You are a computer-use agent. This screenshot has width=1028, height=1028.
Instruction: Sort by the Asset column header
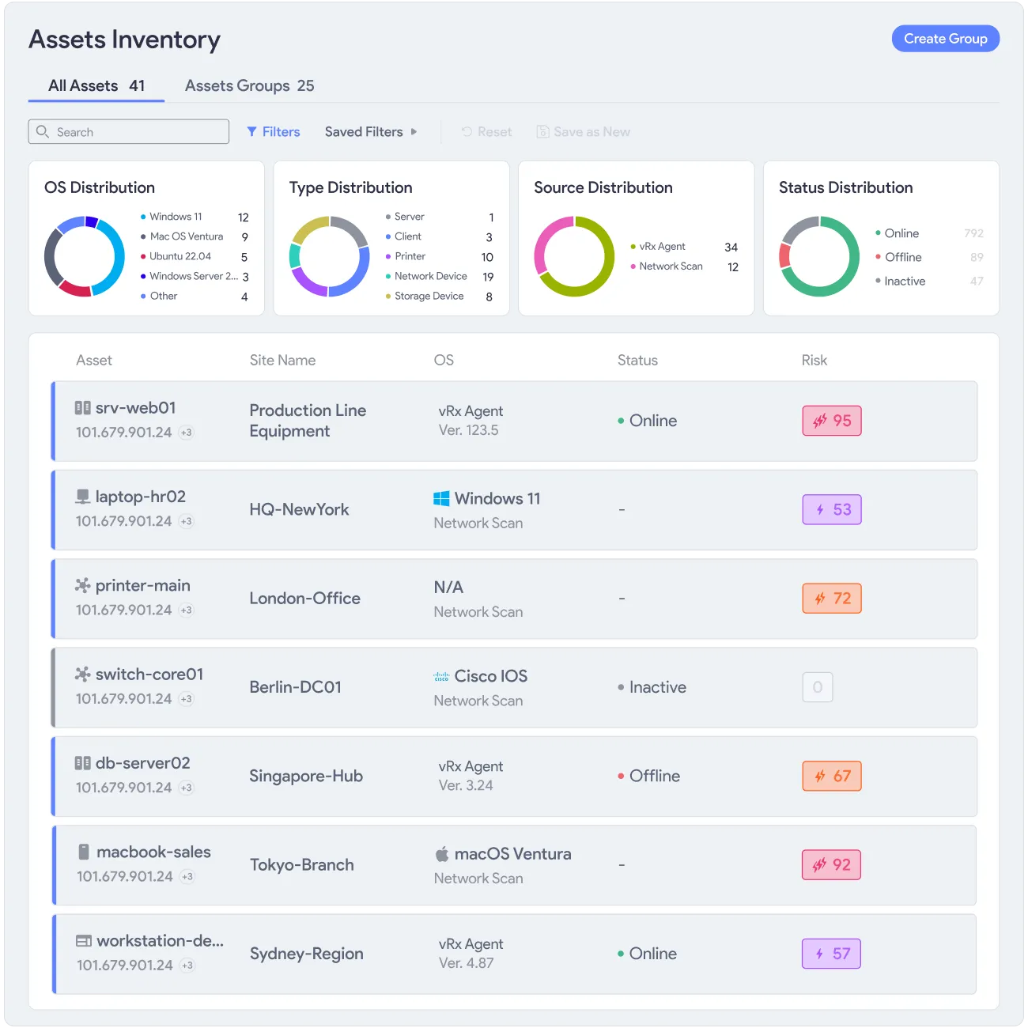pyautogui.click(x=94, y=361)
